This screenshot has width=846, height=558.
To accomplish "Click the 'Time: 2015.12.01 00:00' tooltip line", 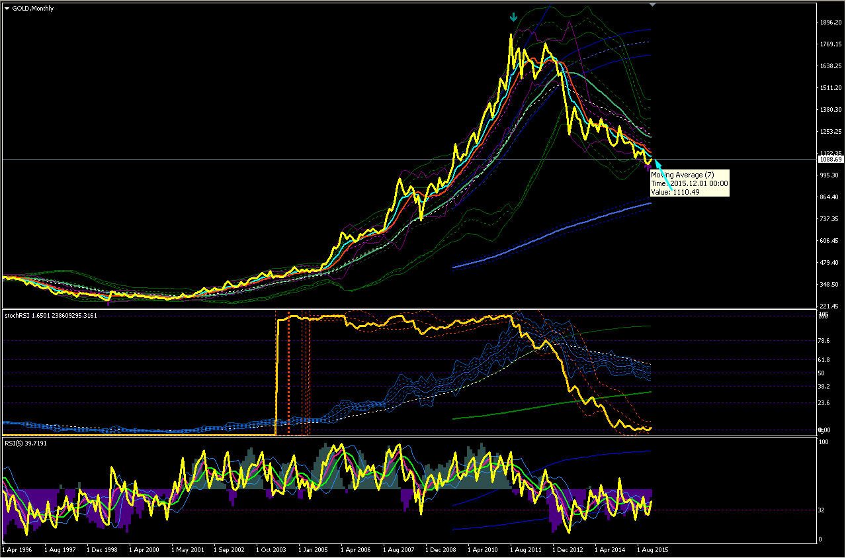I will [689, 183].
